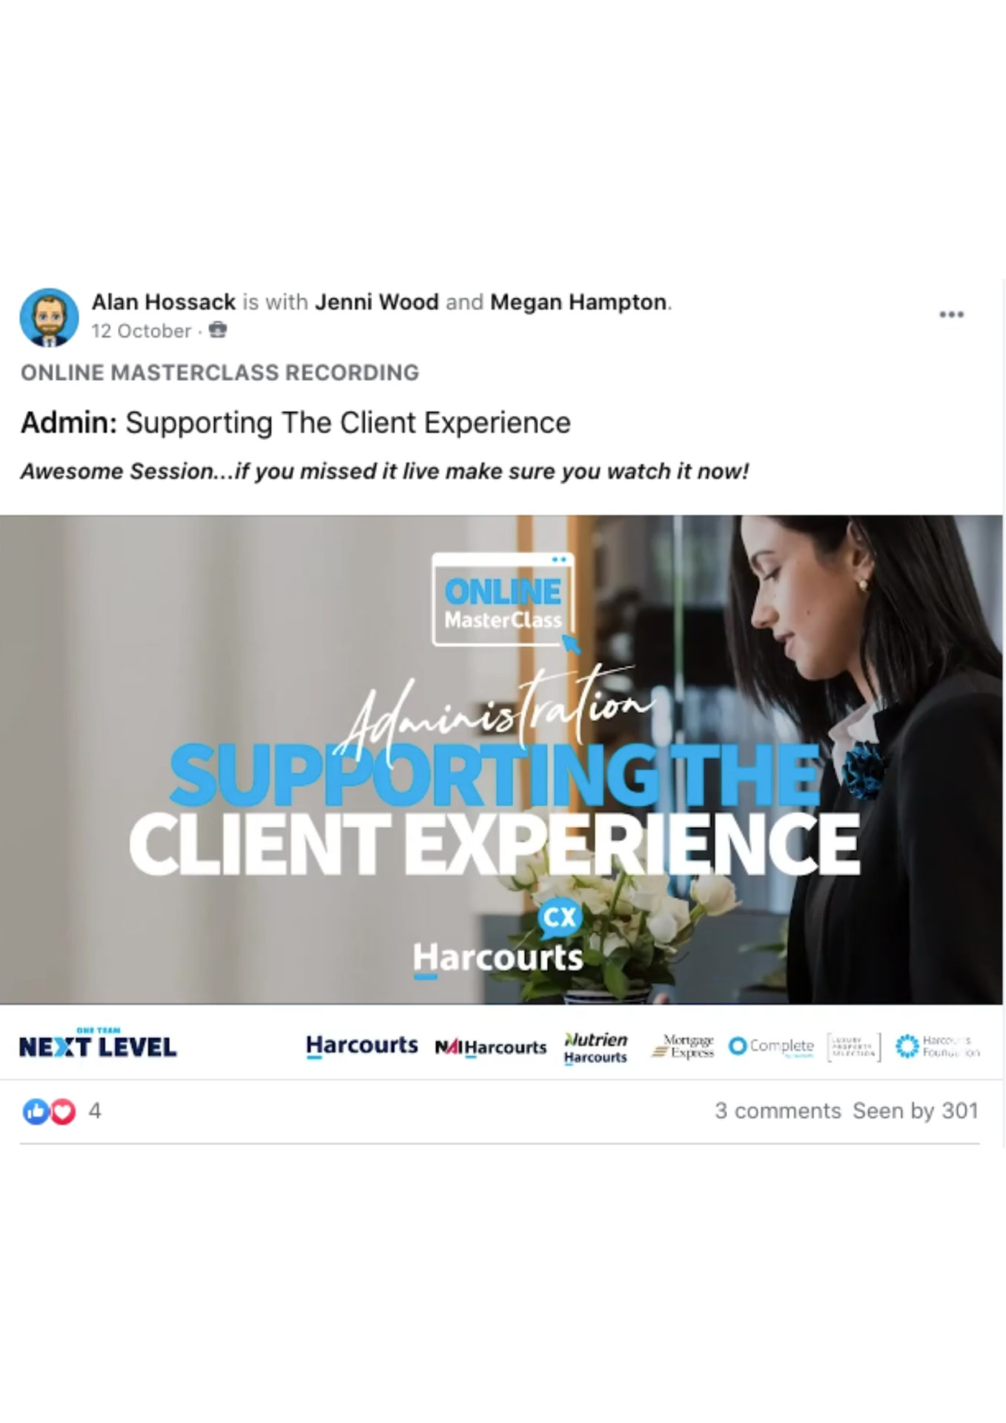Viewport: 1006px width, 1423px height.
Task: Click the Mortgage Express logo
Action: (683, 1046)
